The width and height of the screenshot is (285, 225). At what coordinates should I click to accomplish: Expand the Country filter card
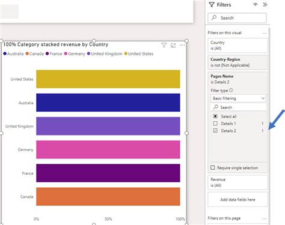click(237, 46)
